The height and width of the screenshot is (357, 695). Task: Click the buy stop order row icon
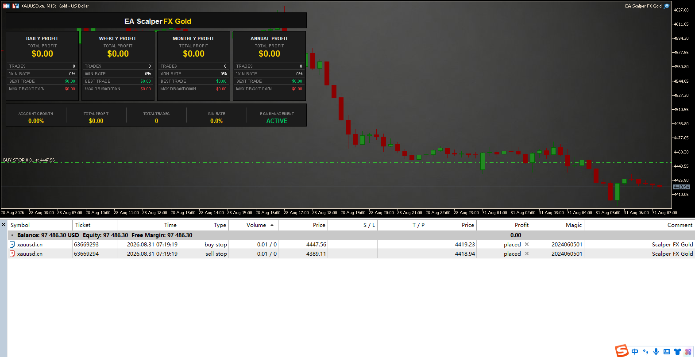coord(12,244)
